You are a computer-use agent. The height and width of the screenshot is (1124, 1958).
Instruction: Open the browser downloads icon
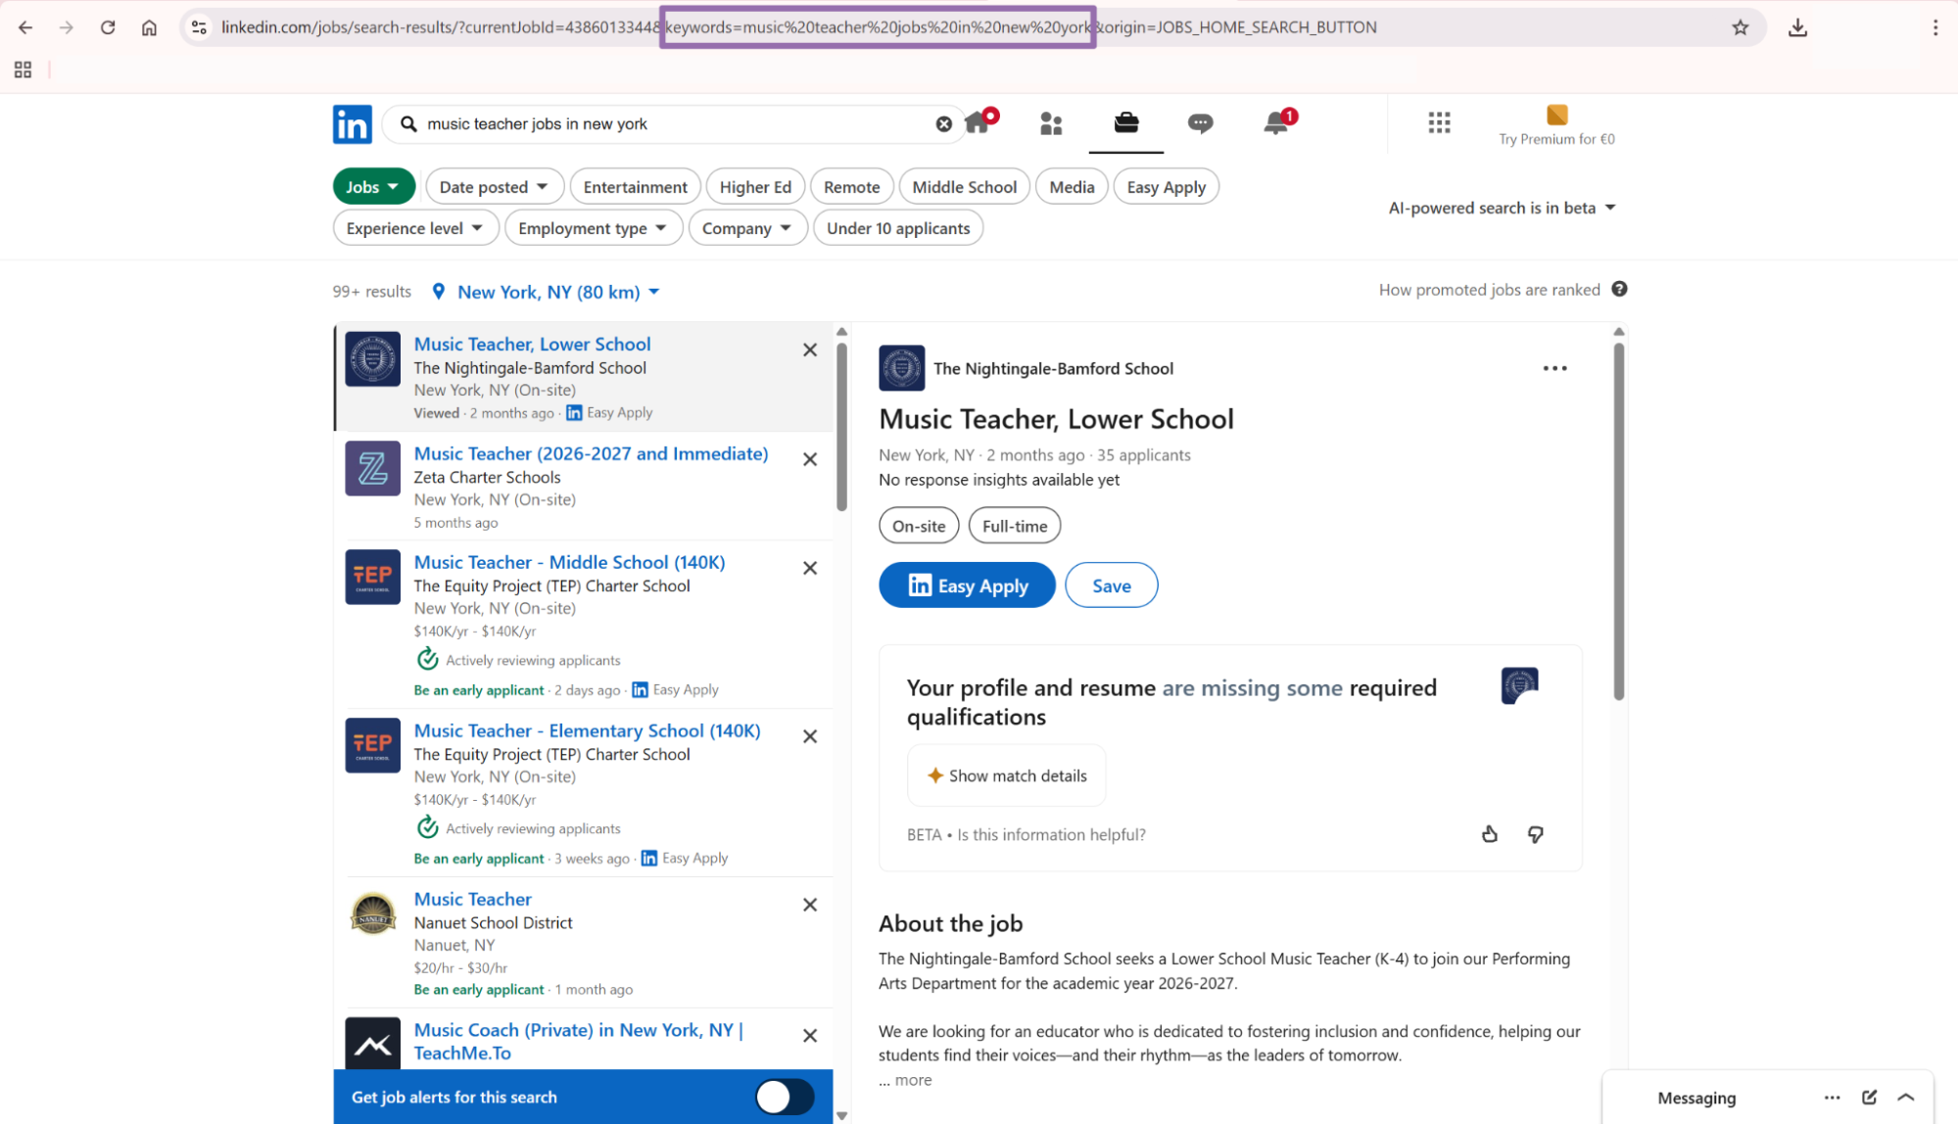[x=1797, y=27]
